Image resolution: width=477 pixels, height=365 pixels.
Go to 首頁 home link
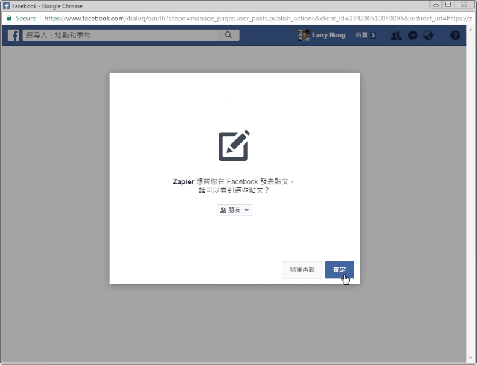(361, 35)
